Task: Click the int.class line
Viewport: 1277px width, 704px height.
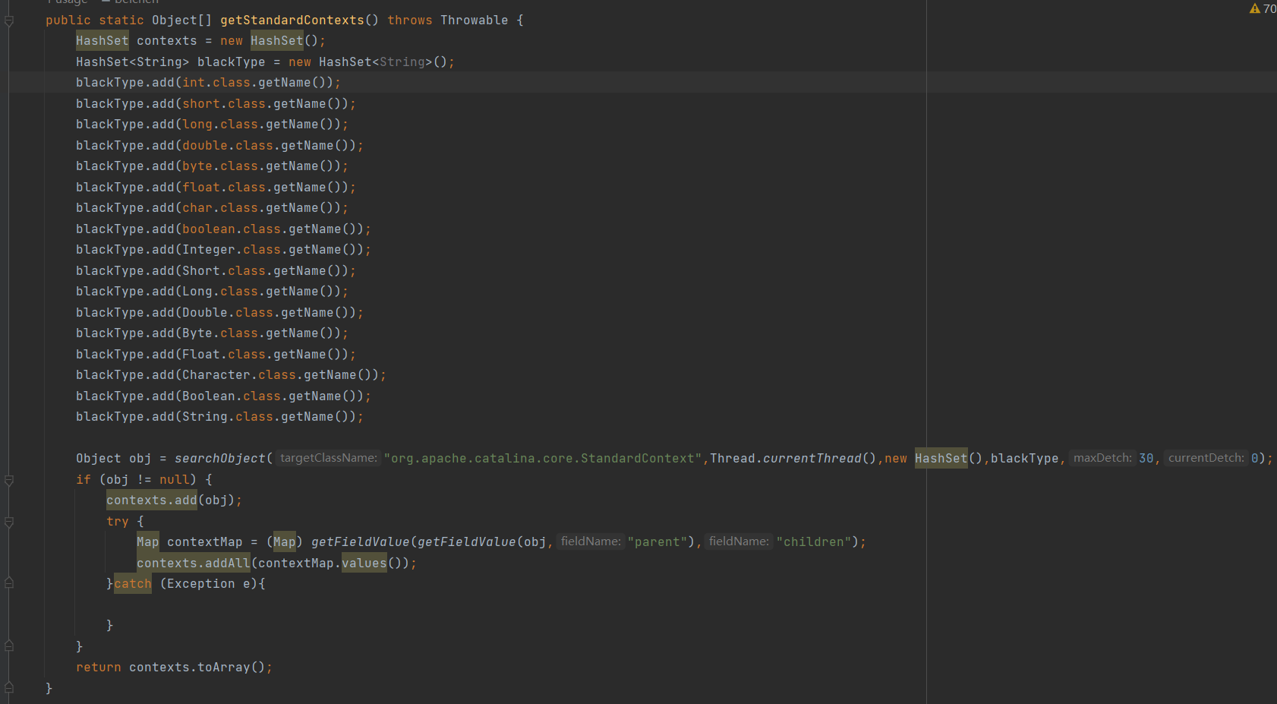Action: [208, 83]
